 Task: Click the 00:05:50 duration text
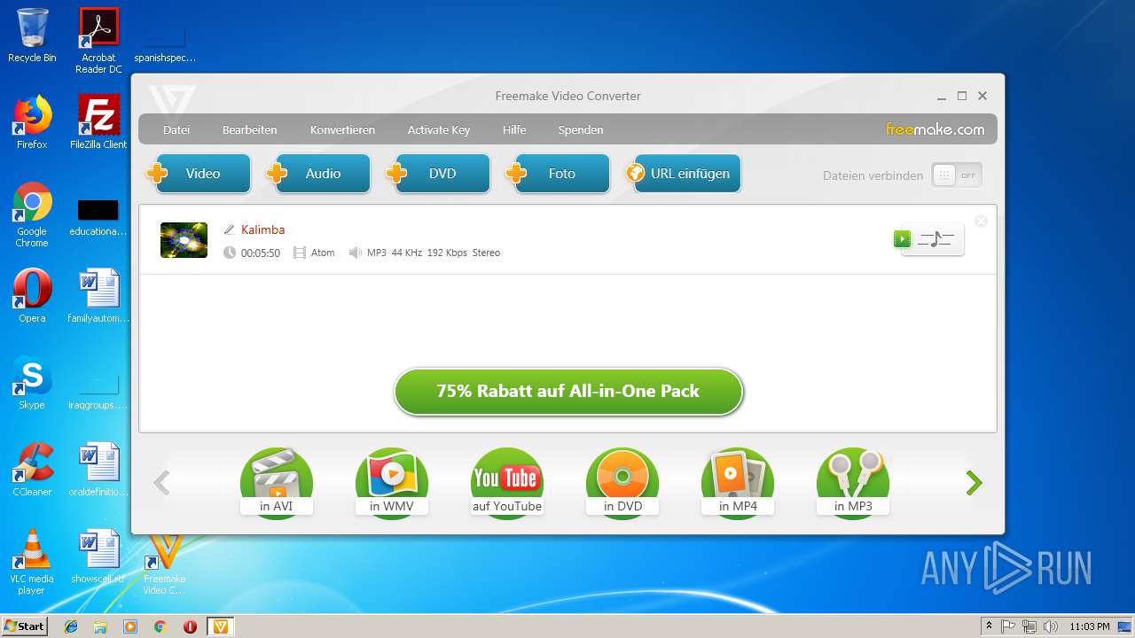pos(261,253)
